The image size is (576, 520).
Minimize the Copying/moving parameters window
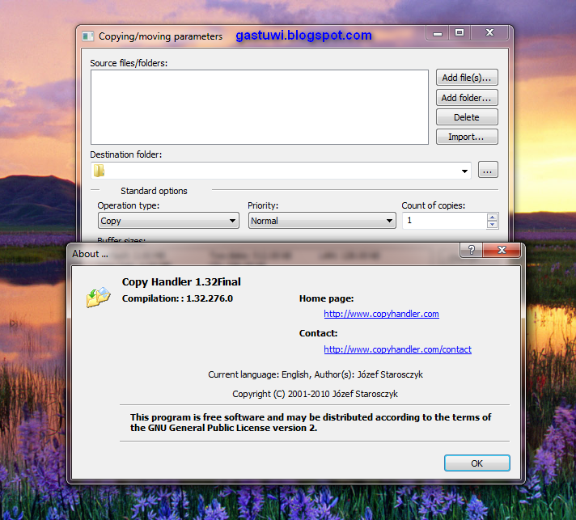click(x=437, y=33)
